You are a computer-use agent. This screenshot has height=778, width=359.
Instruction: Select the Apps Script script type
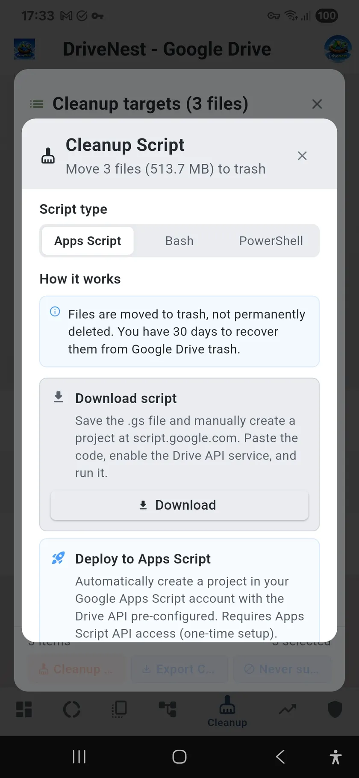(88, 241)
